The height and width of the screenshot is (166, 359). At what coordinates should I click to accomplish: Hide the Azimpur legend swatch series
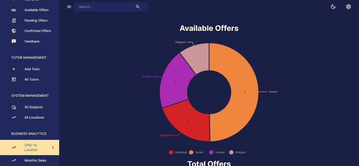[x=211, y=152]
